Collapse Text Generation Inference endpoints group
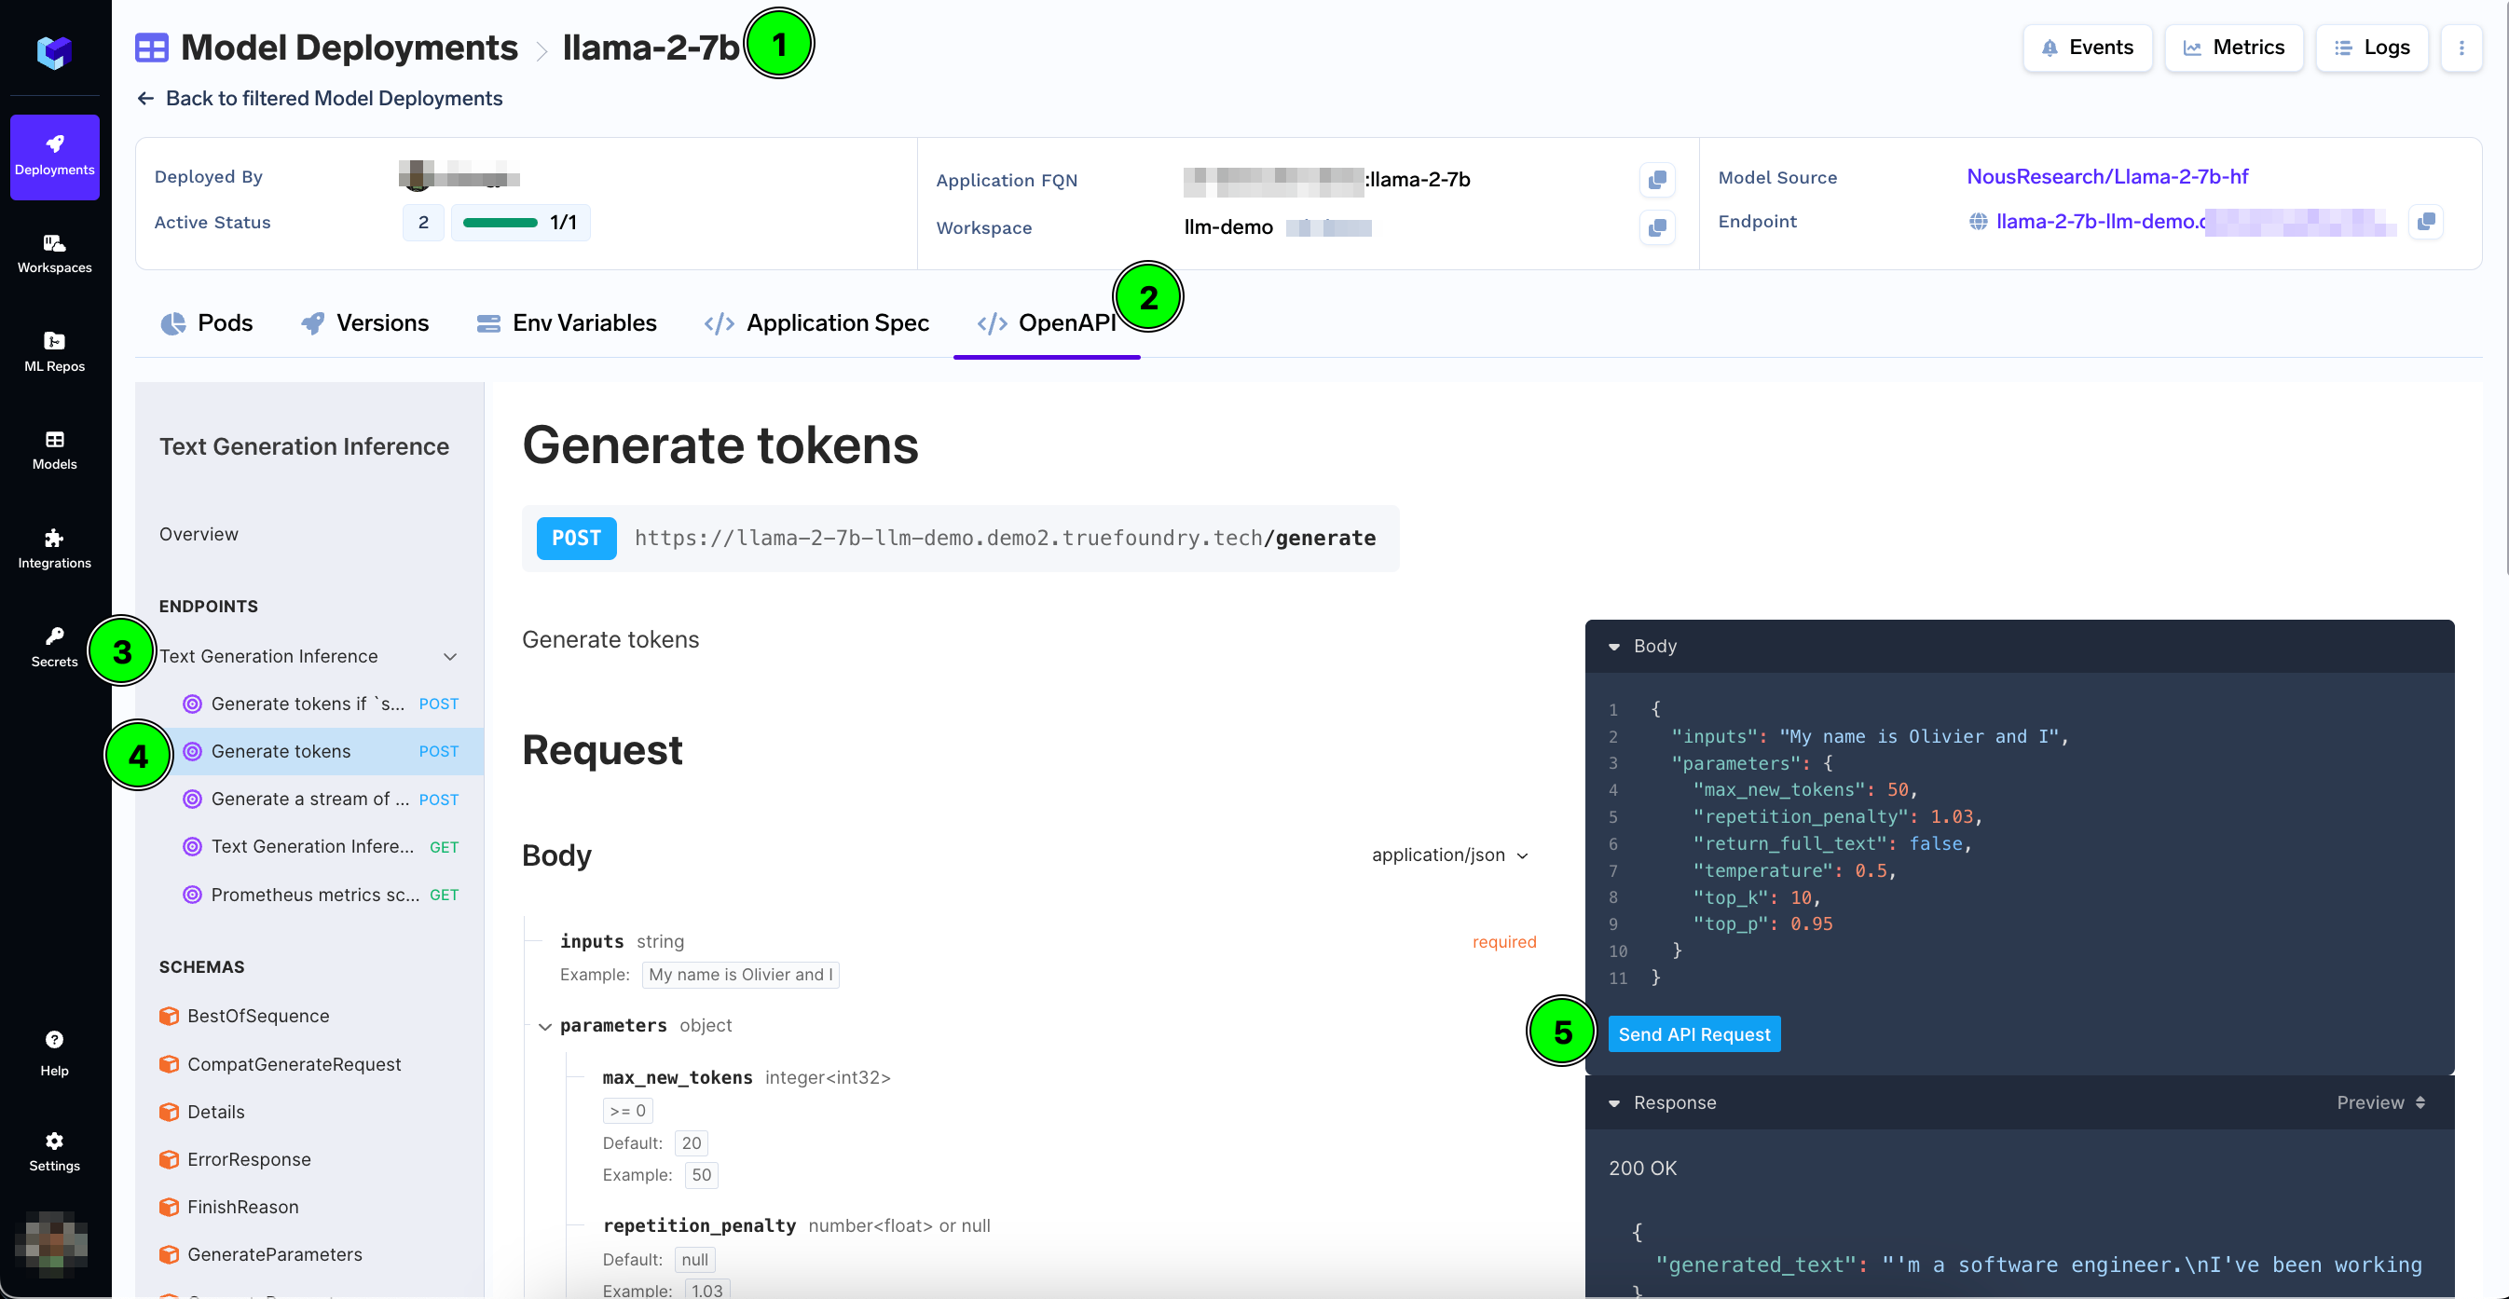This screenshot has height=1299, width=2509. [x=450, y=656]
